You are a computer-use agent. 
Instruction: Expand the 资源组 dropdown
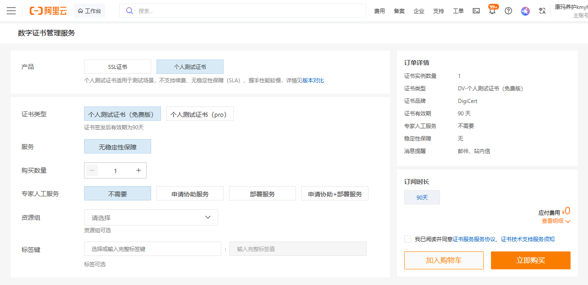(151, 217)
